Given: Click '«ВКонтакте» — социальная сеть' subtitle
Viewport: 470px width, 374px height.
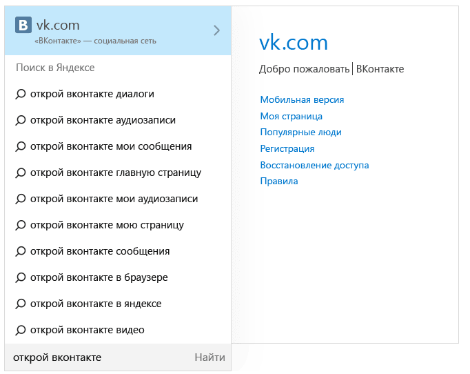Looking at the screenshot, I should tap(95, 41).
